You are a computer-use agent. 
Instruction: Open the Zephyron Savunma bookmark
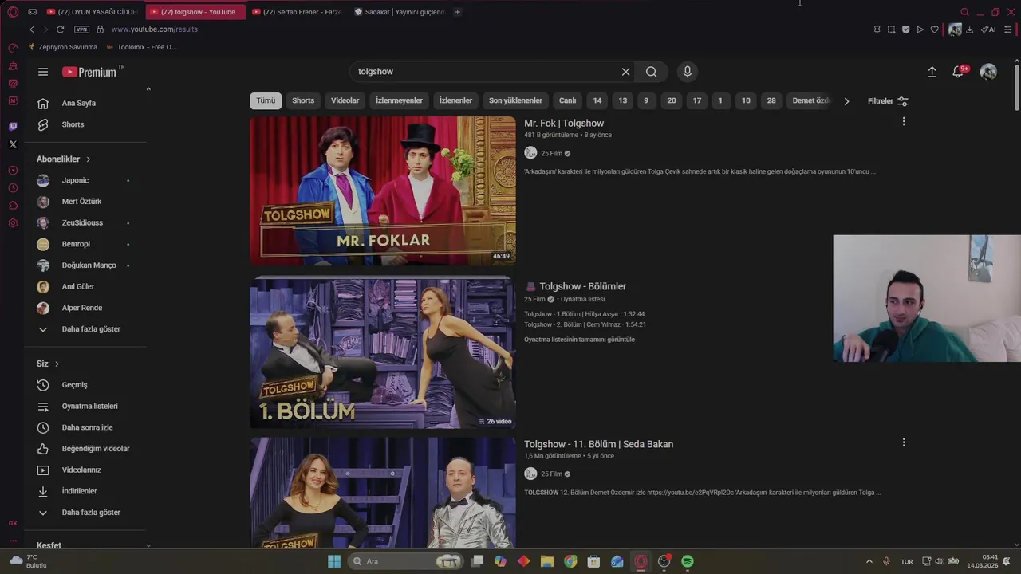(62, 47)
